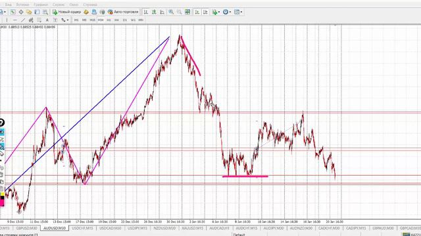This screenshot has height=236, width=421.
Task: Switch to line chart display
Action: (x=162, y=12)
